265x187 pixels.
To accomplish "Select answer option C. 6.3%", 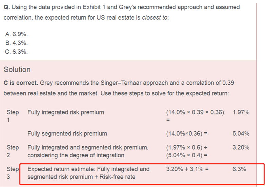I will tap(16, 52).
